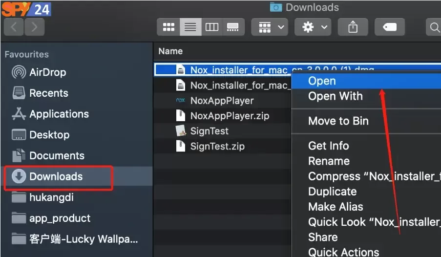Screen dimensions: 441x257
Task: Click the Share toolbar button
Action: click(x=353, y=27)
